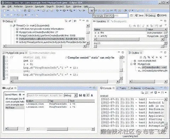This screenshot has height=139, width=170.
Task: Remove the selected LogCat filter
Action: click(23, 95)
